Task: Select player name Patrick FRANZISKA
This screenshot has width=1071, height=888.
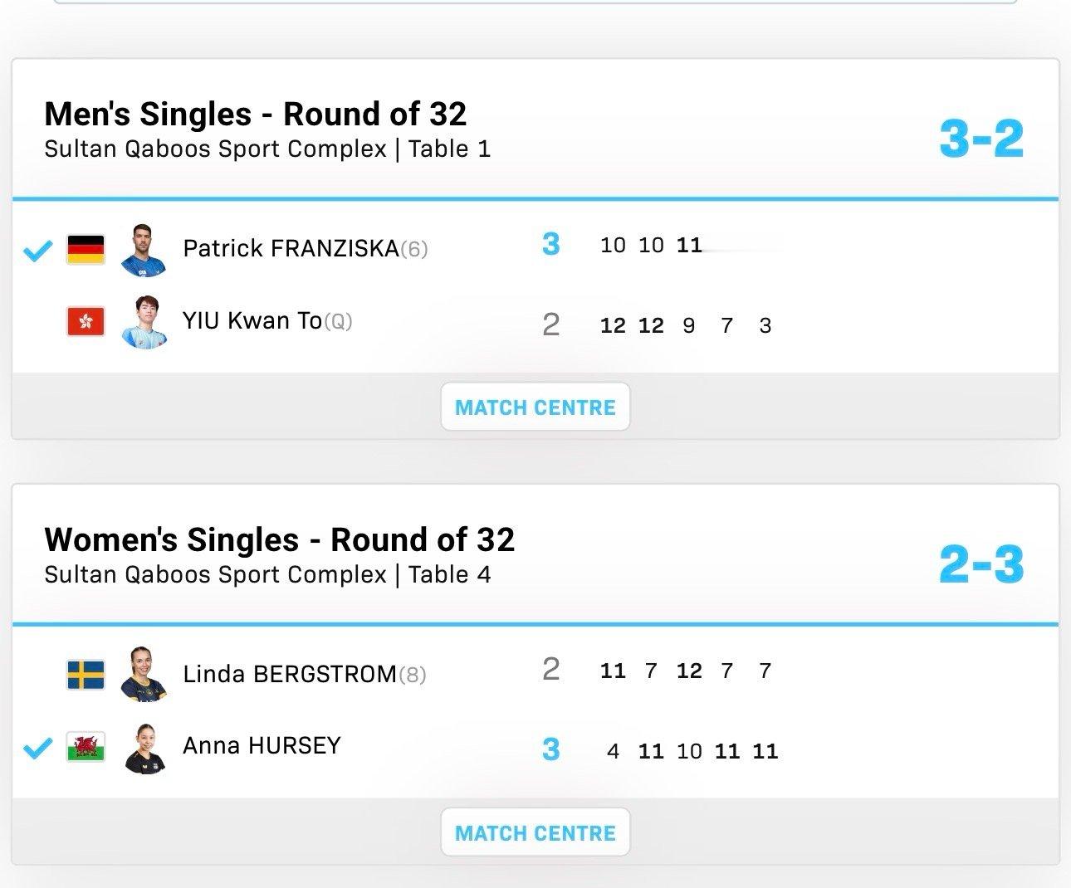Action: coord(291,248)
